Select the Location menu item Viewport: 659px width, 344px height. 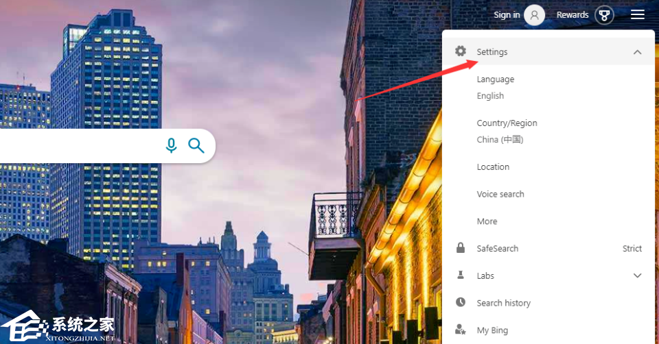493,167
